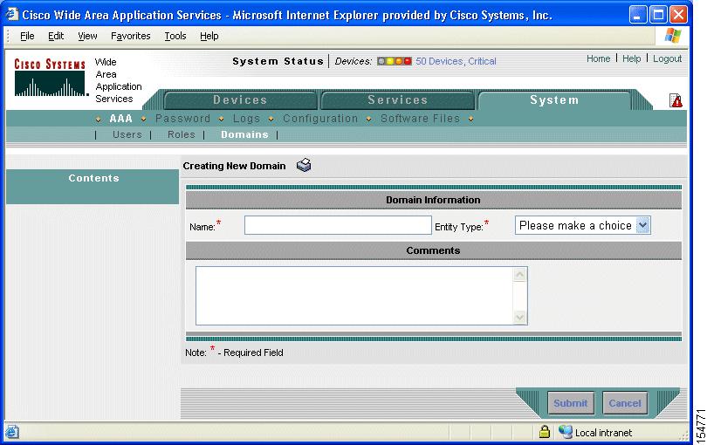Select the AAA submenu
Screen dimensions: 707x445
pos(120,119)
